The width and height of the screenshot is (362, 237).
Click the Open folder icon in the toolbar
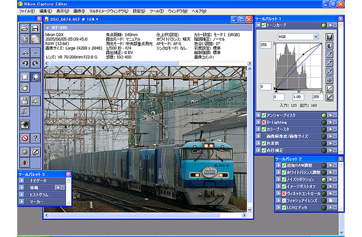pos(25,28)
